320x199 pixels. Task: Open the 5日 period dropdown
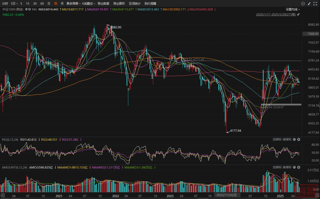tap(14, 4)
